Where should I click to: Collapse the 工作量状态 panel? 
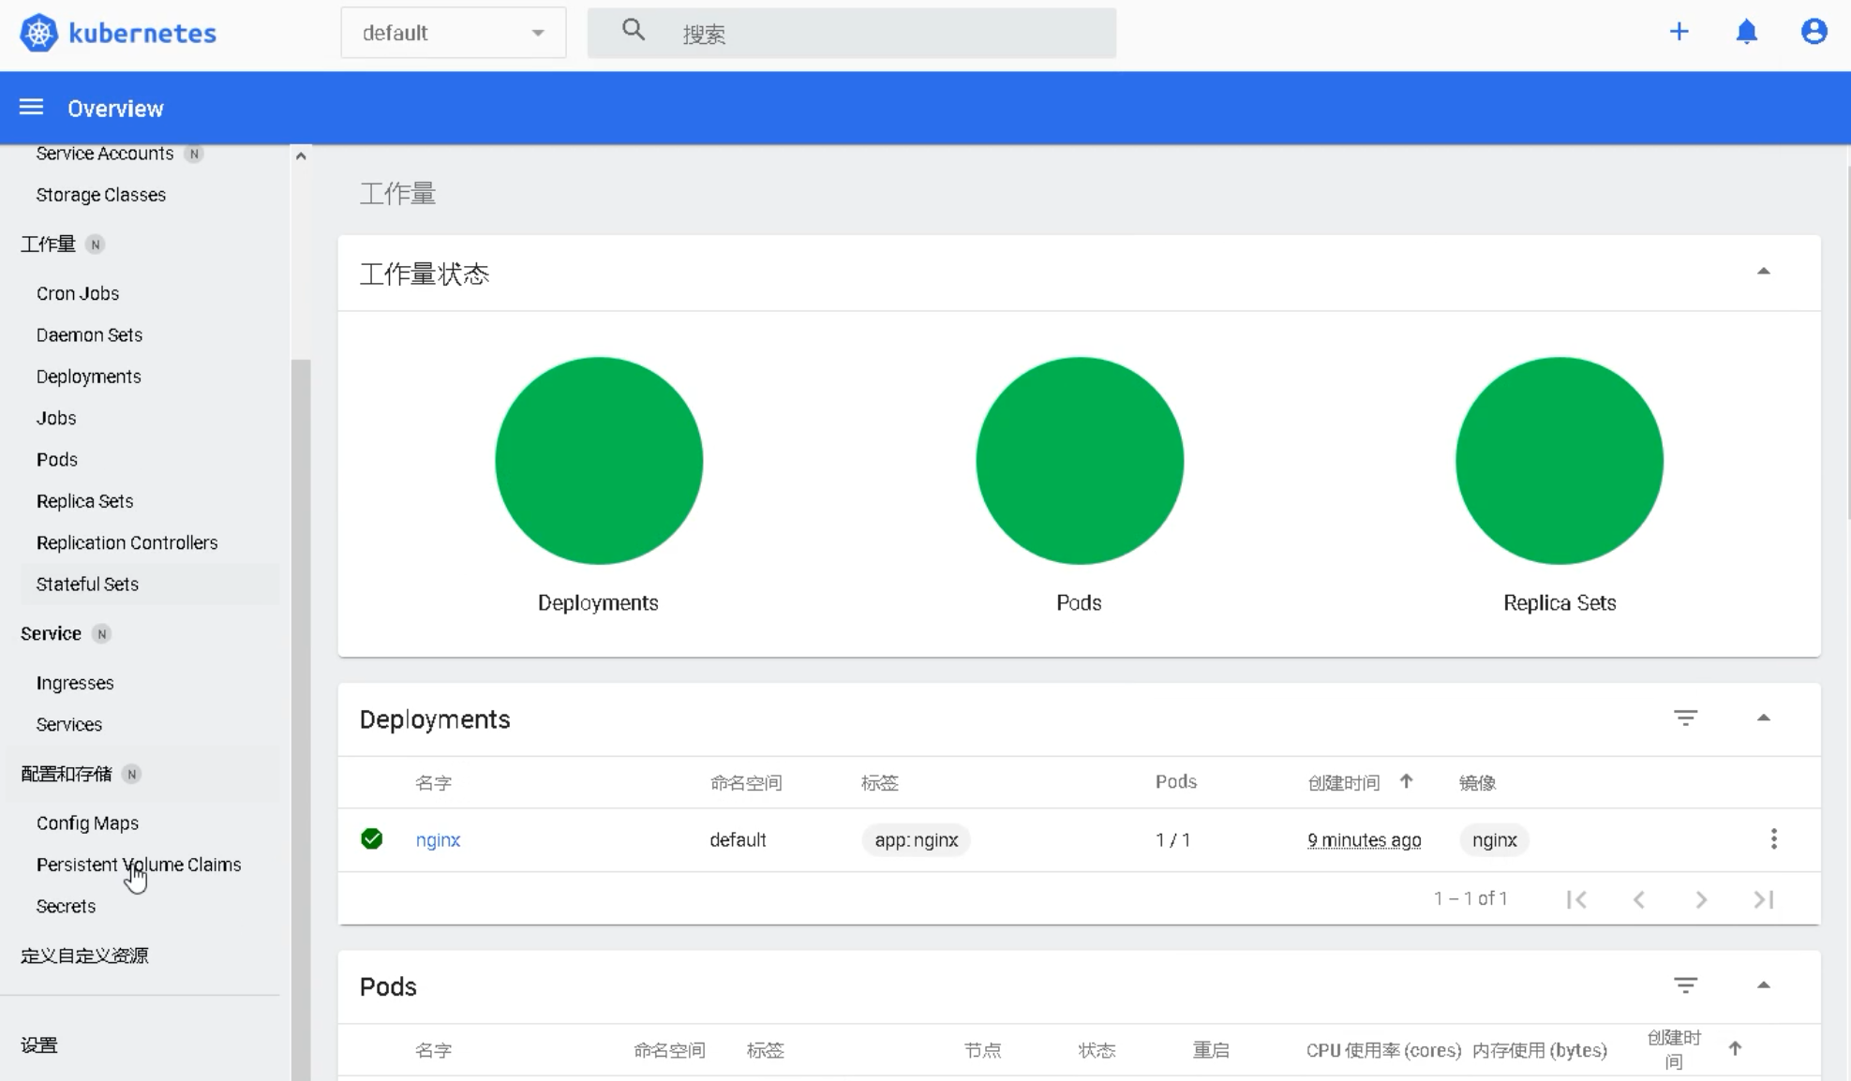coord(1764,272)
